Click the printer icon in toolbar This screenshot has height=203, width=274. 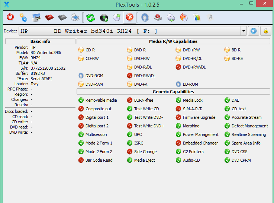click(75, 18)
